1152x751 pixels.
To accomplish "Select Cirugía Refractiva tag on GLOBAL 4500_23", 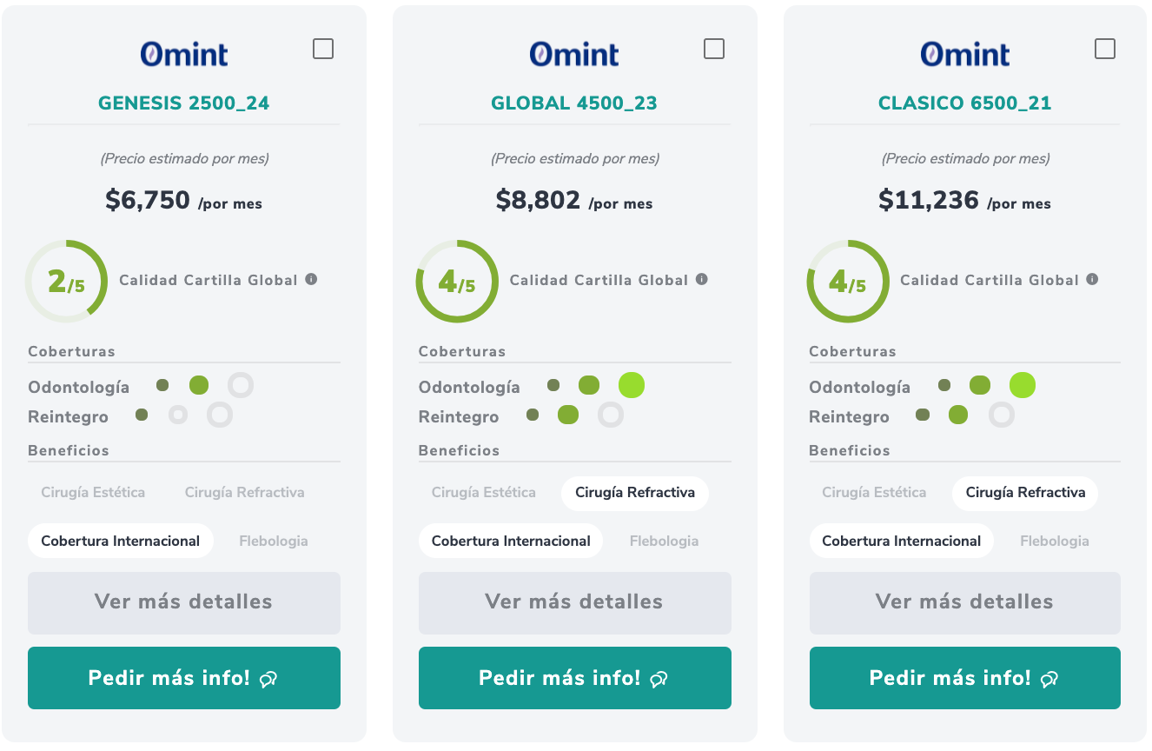I will click(x=635, y=493).
